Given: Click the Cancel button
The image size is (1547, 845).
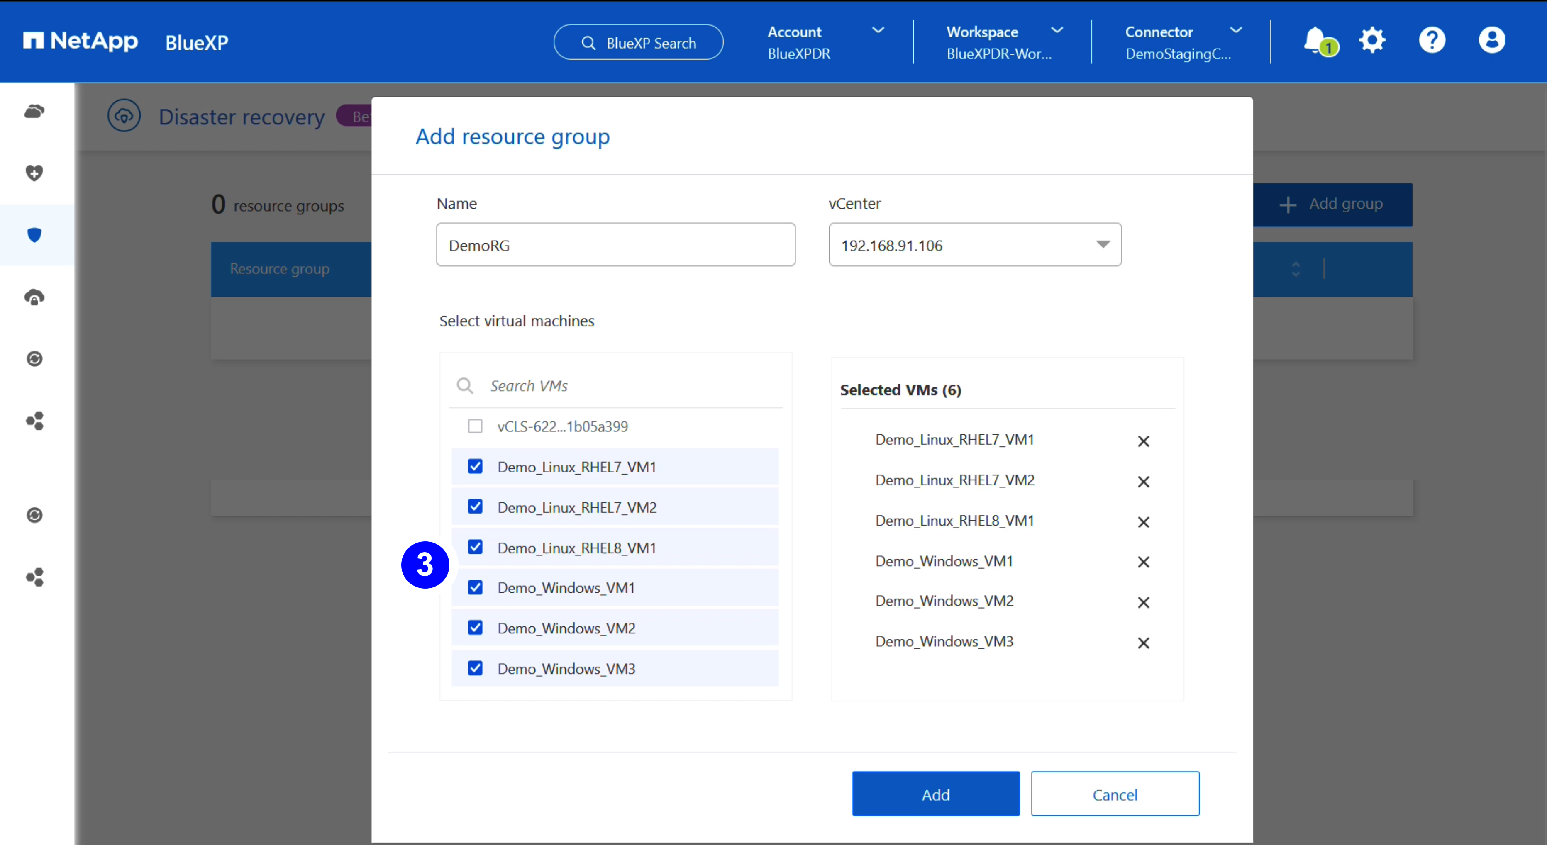Looking at the screenshot, I should pyautogui.click(x=1115, y=794).
